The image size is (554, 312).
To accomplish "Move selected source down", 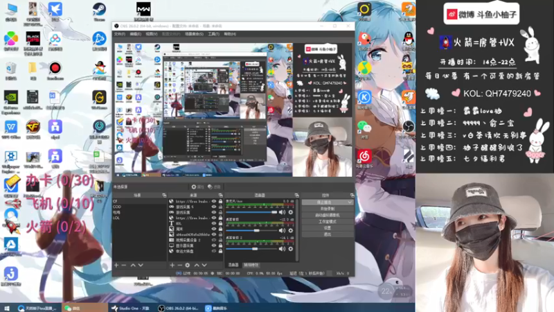I will click(204, 265).
